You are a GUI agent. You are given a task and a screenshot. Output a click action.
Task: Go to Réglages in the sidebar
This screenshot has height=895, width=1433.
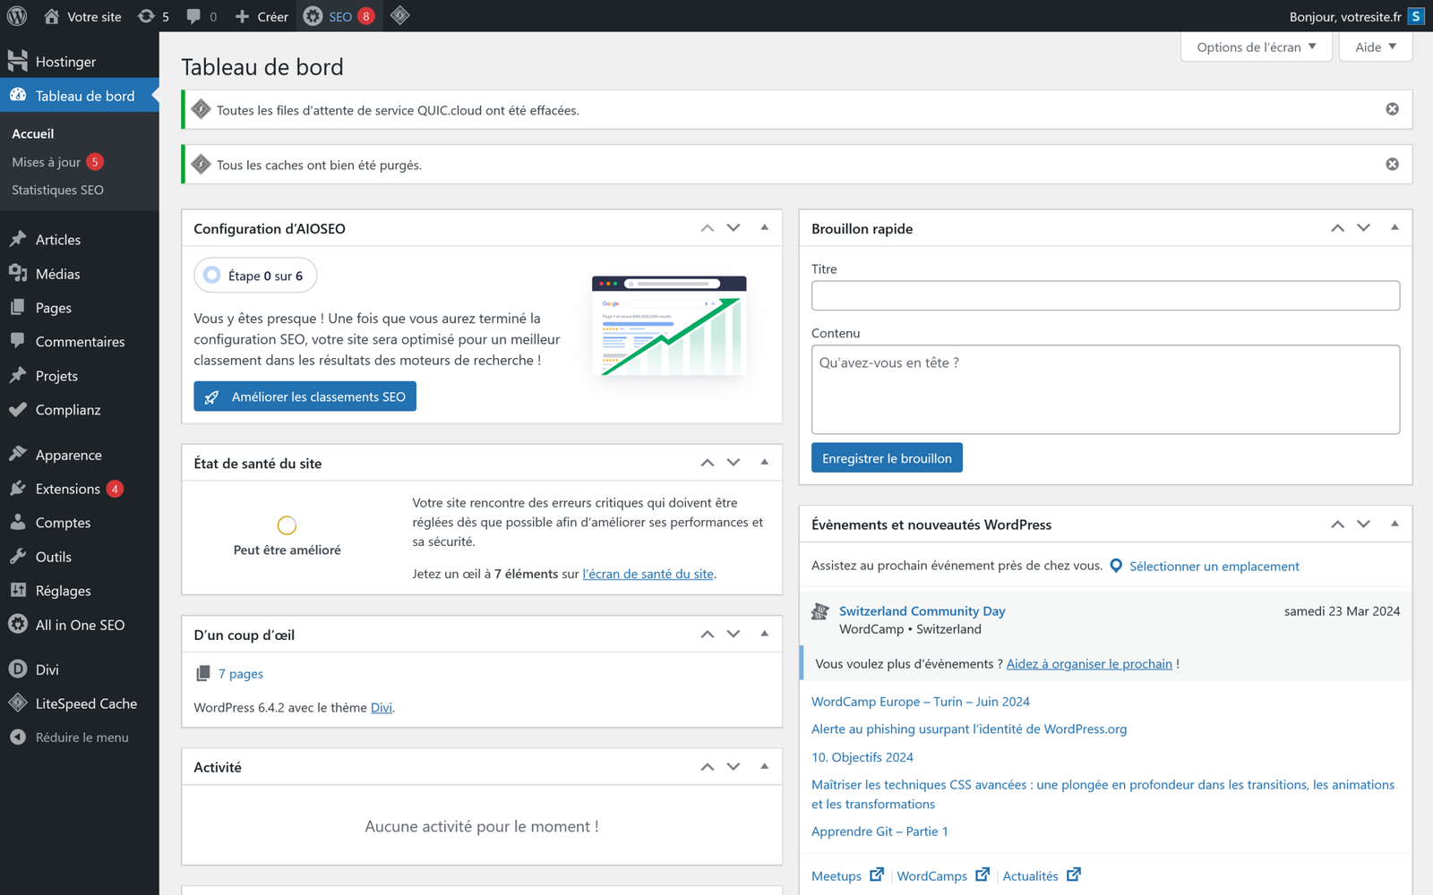63,591
